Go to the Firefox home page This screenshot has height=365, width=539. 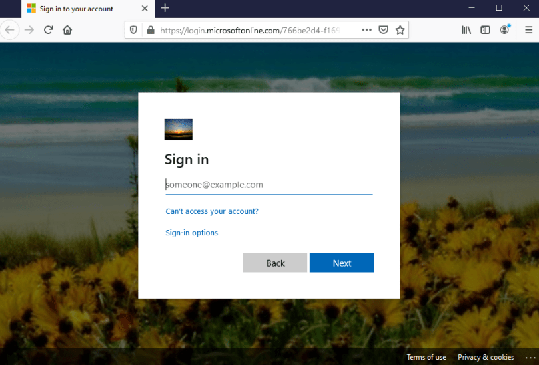click(67, 30)
